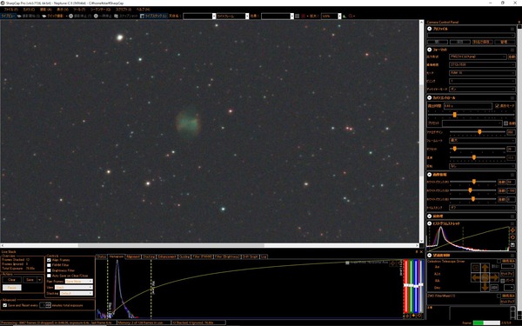Click the Snapshot toolbar icon
The width and height of the screenshot is (522, 326).
117,16
